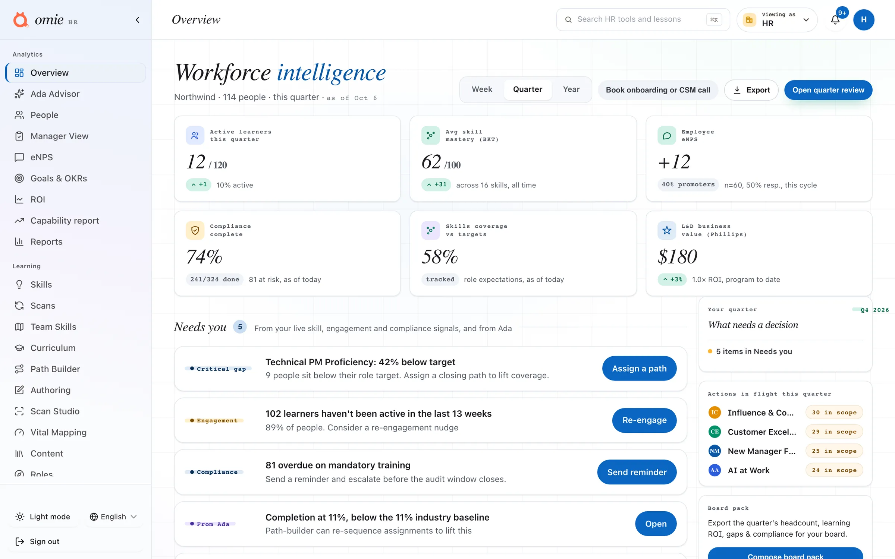Open the Authoring page

pyautogui.click(x=75, y=390)
